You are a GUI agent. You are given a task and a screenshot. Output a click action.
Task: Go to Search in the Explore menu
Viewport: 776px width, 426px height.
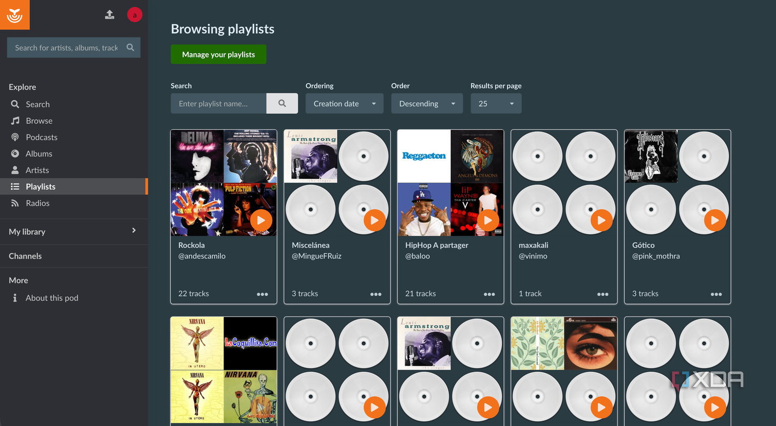click(74, 104)
